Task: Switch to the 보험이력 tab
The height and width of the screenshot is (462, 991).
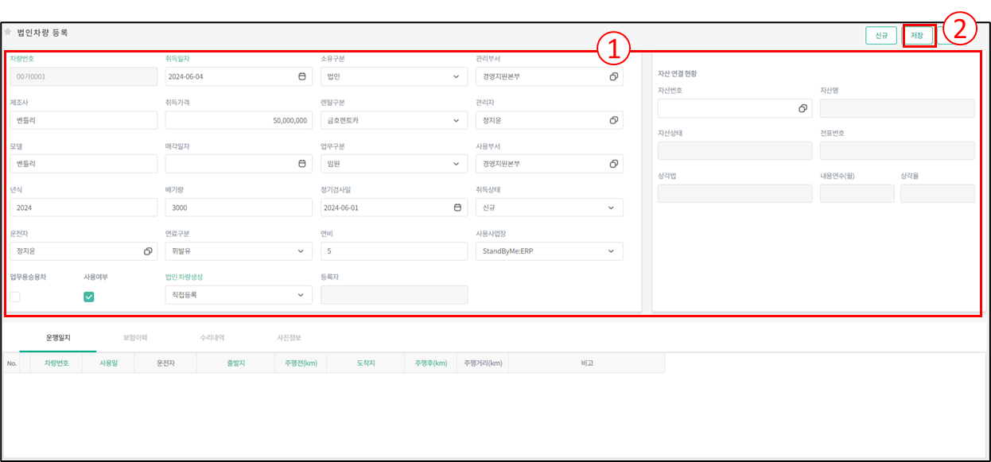Action: [135, 338]
